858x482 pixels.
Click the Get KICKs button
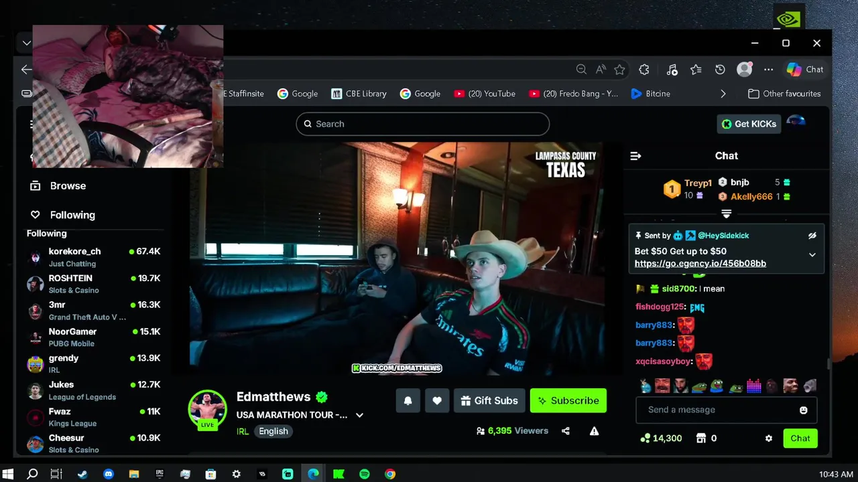[x=749, y=124]
